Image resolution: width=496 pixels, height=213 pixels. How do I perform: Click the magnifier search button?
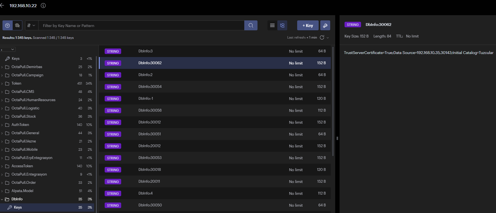click(x=251, y=25)
